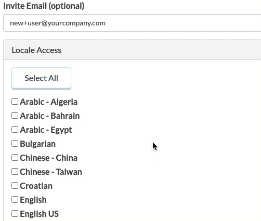261x221 pixels.
Task: Click the Invite Email (optional) label
Action: pyautogui.click(x=44, y=6)
